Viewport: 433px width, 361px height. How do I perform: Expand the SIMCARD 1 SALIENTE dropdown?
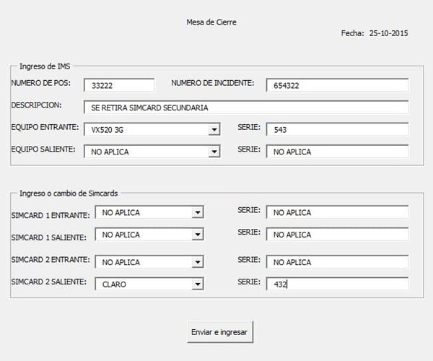[197, 235]
